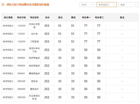The height and width of the screenshot is (104, 140).
Task: Click the 食品科学与工程 major name
Action: [x=34, y=50]
